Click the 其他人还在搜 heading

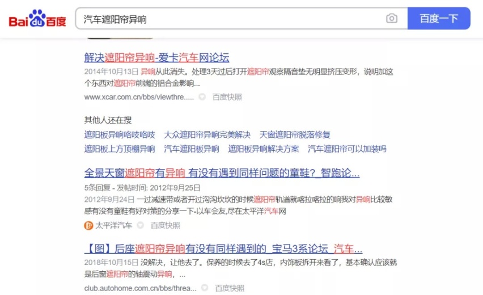(x=108, y=120)
